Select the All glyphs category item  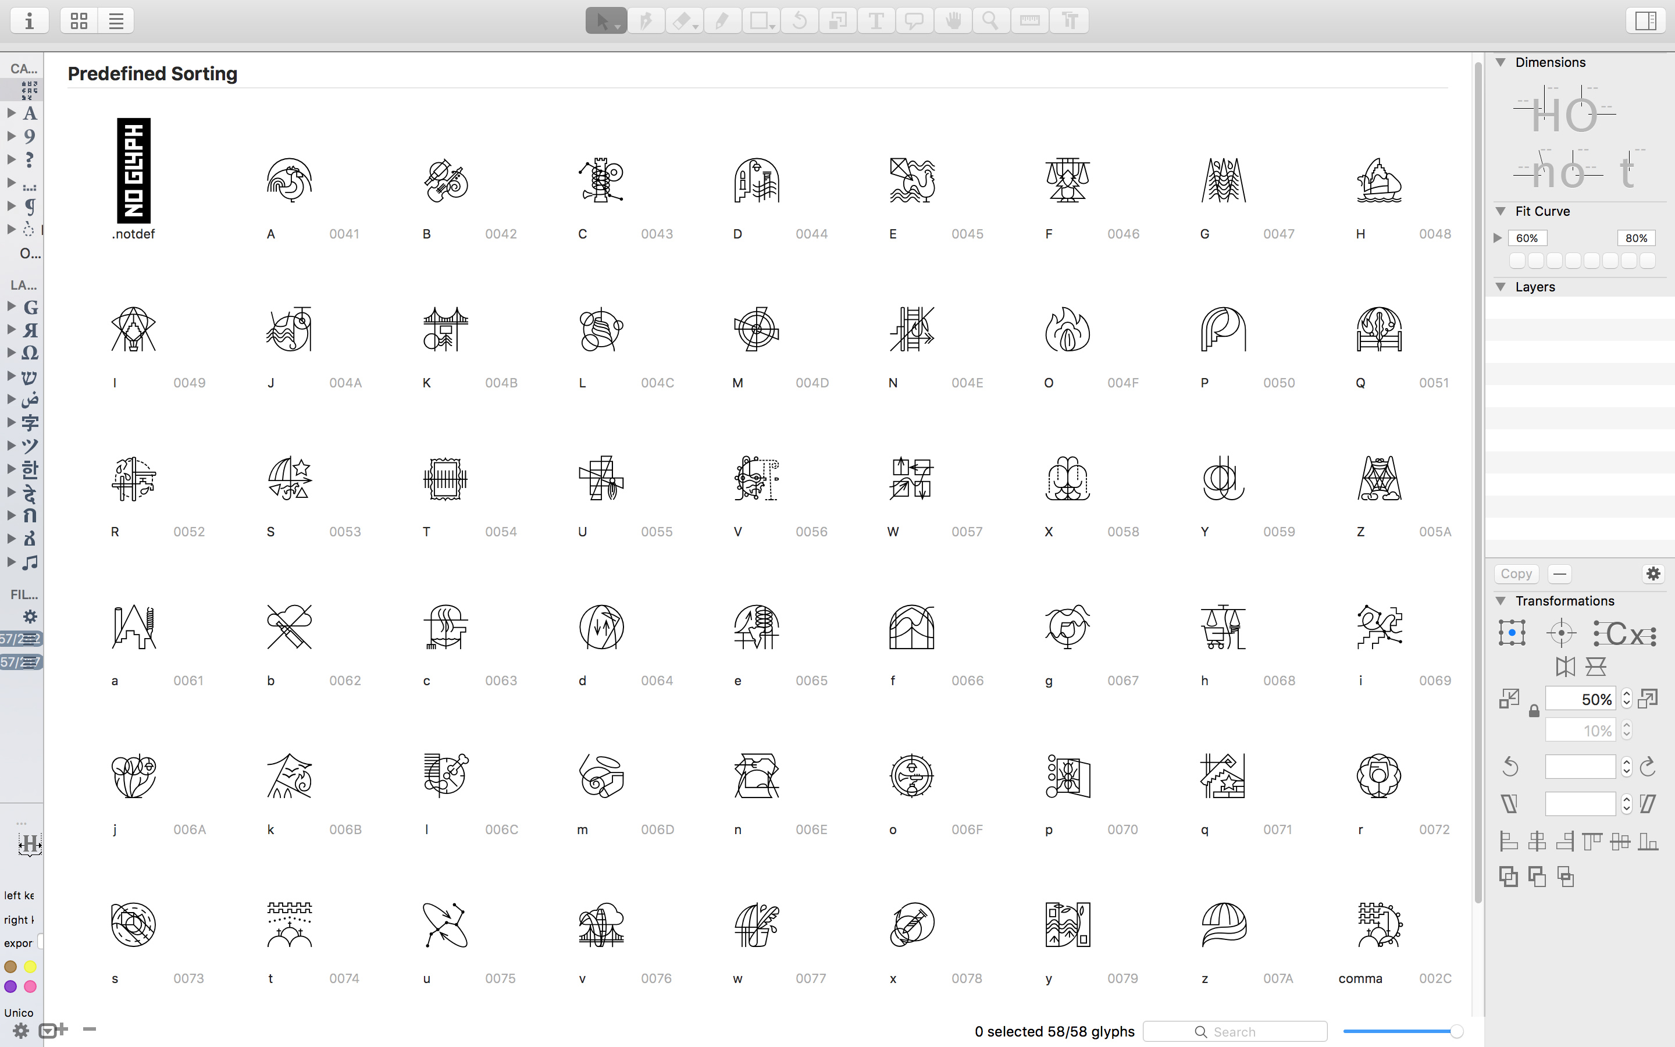29,90
